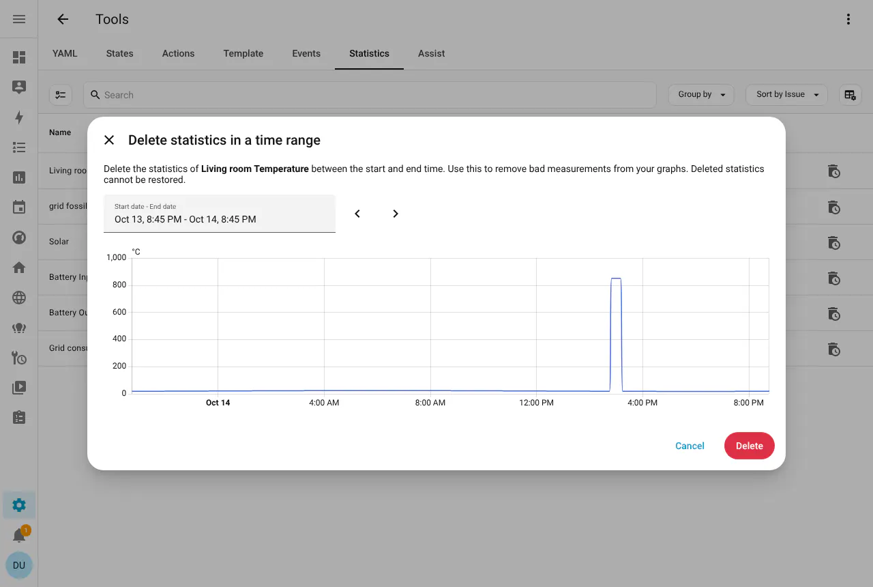Switch to the YAML tab
The height and width of the screenshot is (587, 873).
point(65,53)
